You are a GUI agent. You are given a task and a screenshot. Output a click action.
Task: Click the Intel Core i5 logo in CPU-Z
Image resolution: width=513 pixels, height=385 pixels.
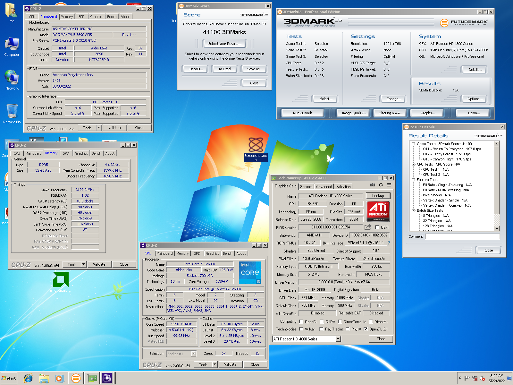point(250,273)
